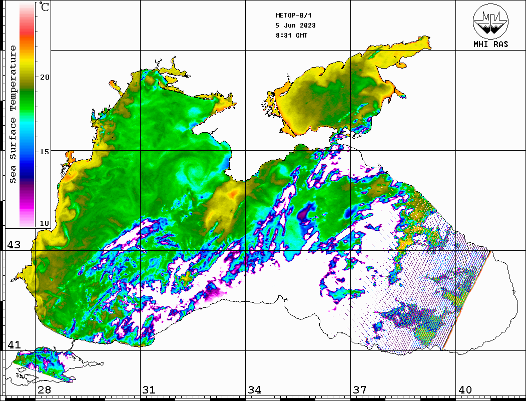Click longitude label '31'
The width and height of the screenshot is (526, 401).
pyautogui.click(x=149, y=390)
